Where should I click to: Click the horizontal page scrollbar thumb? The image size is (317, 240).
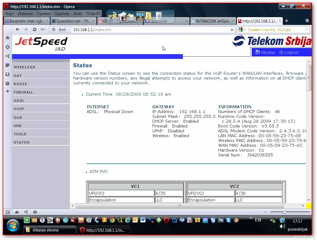point(180,206)
